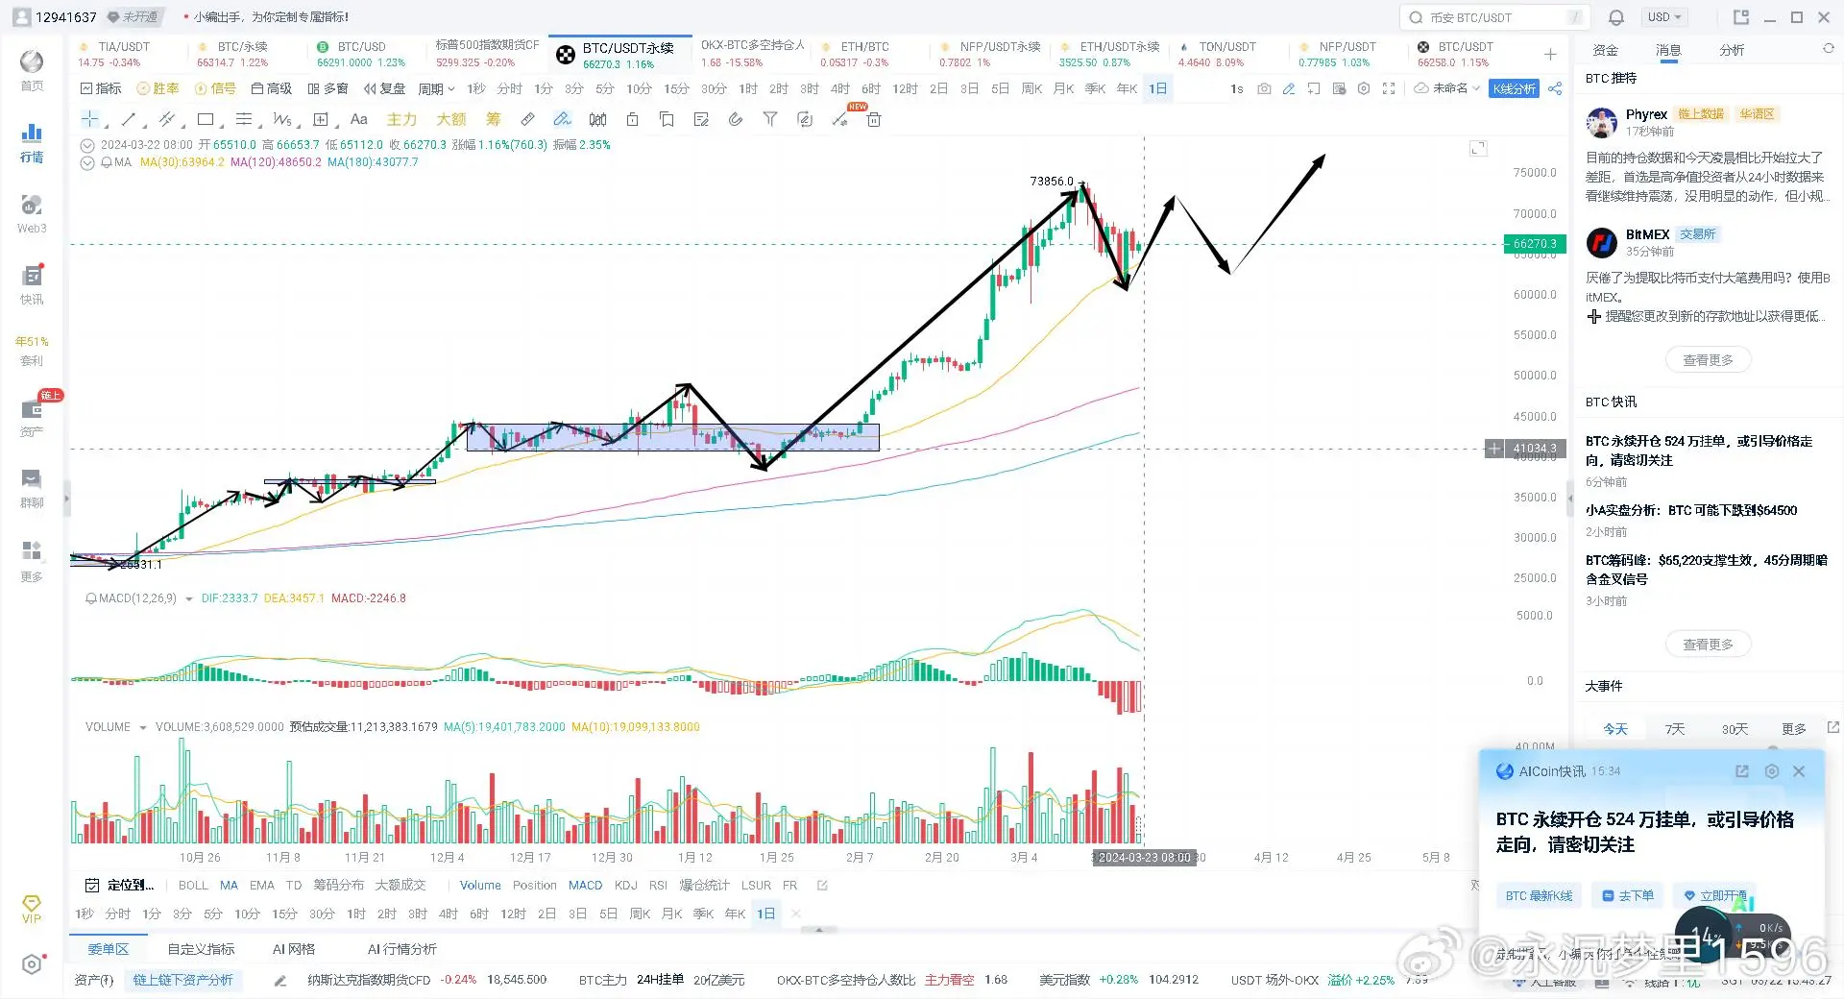Collapse the OHLC info row chevron

click(87, 145)
